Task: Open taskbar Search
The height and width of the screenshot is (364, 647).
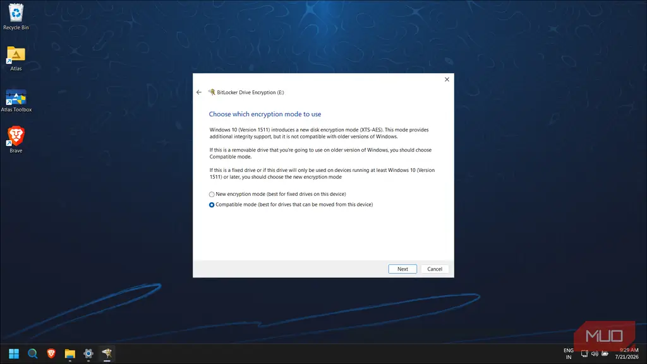Action: pos(33,354)
